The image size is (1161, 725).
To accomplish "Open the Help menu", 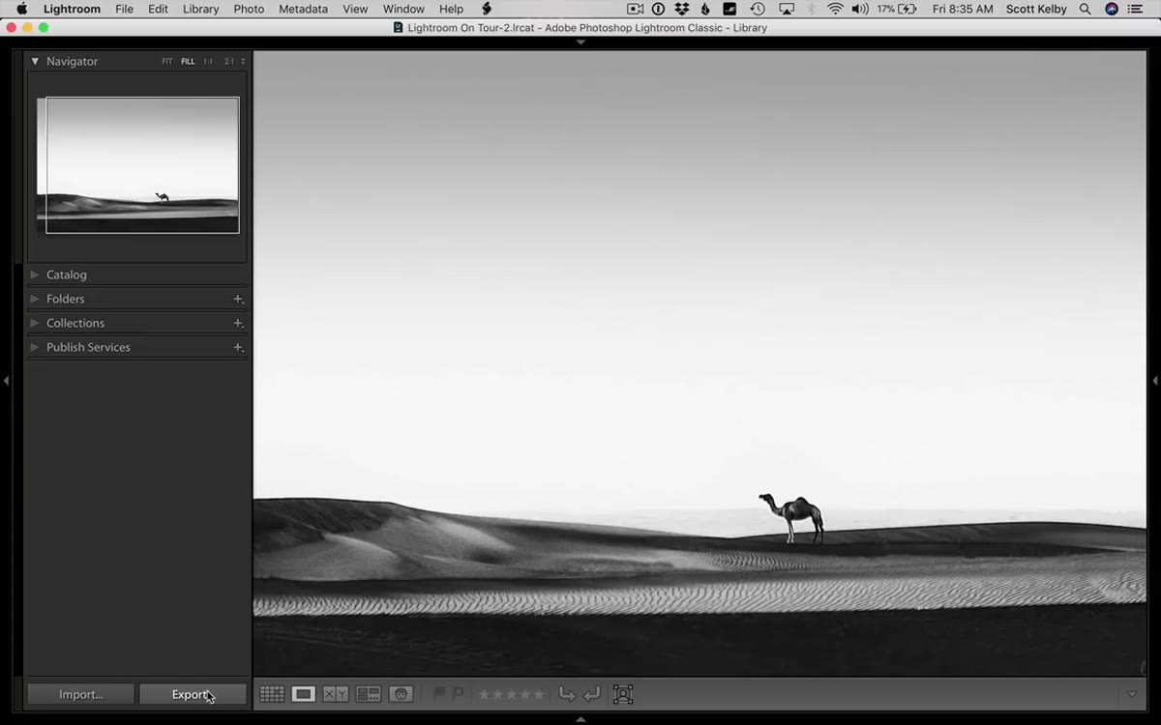I will [452, 9].
